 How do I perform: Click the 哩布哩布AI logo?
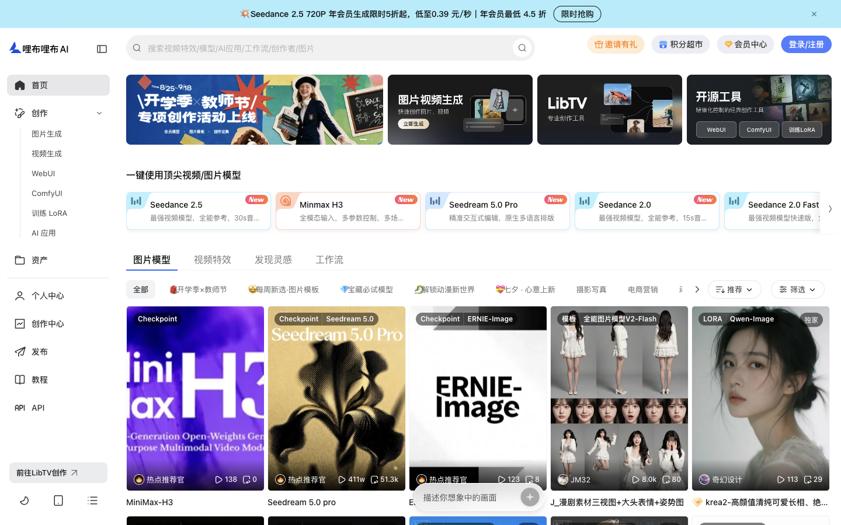[39, 48]
